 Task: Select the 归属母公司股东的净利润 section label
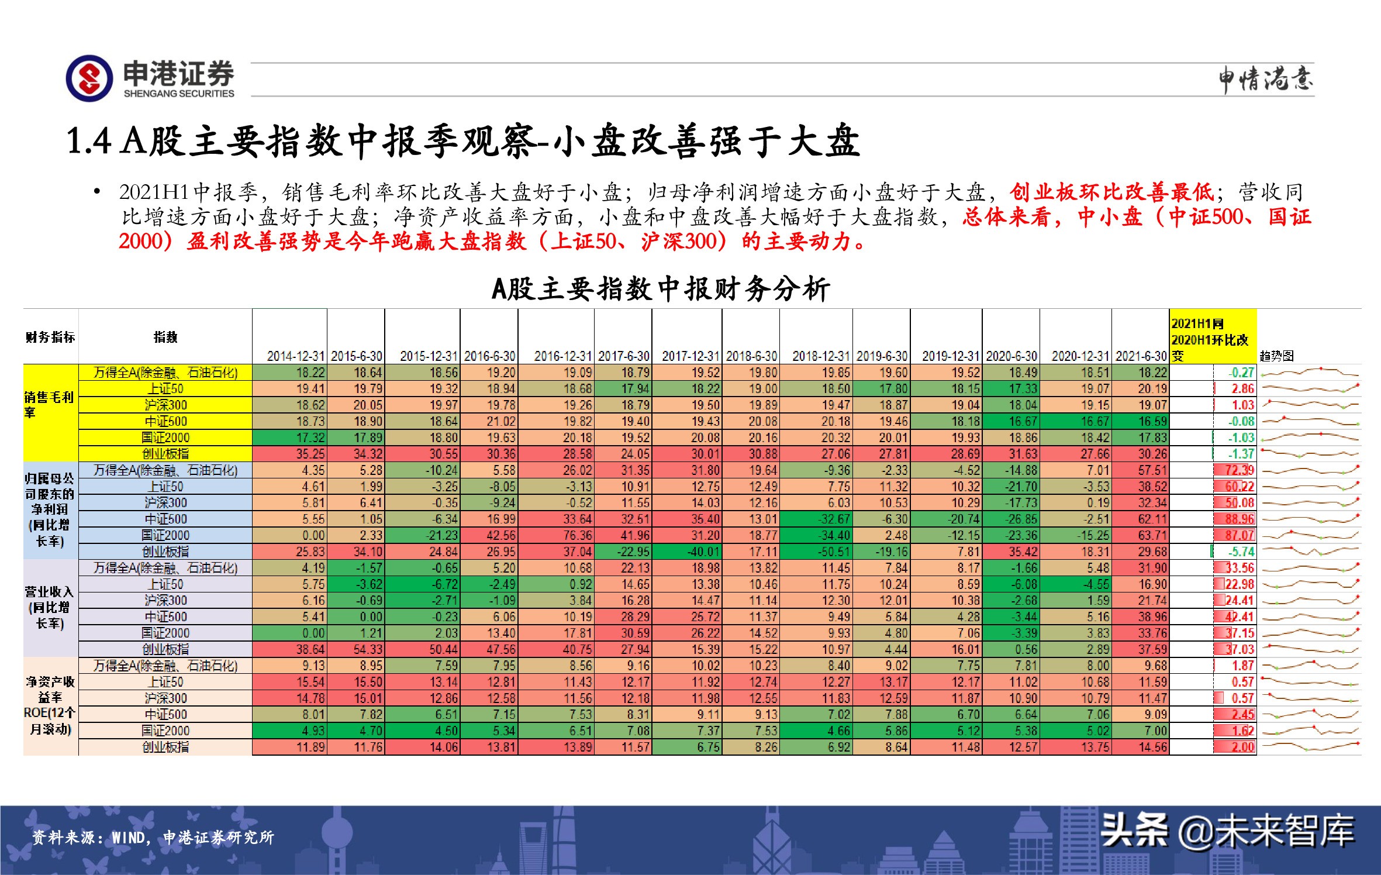click(x=50, y=509)
